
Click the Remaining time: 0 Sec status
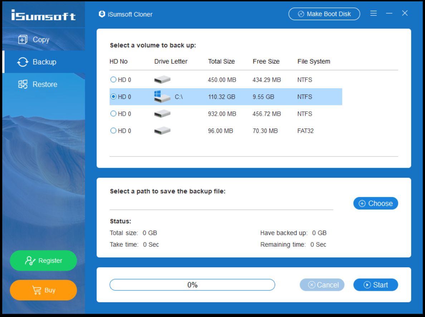pos(293,245)
